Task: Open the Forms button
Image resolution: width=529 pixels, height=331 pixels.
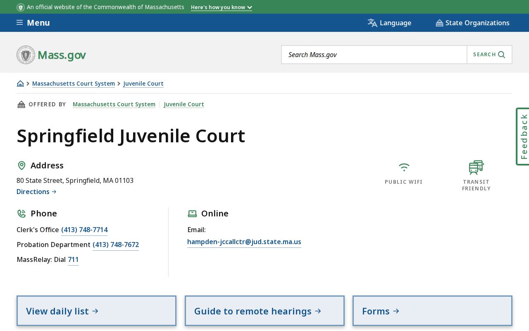Action: 432,311
